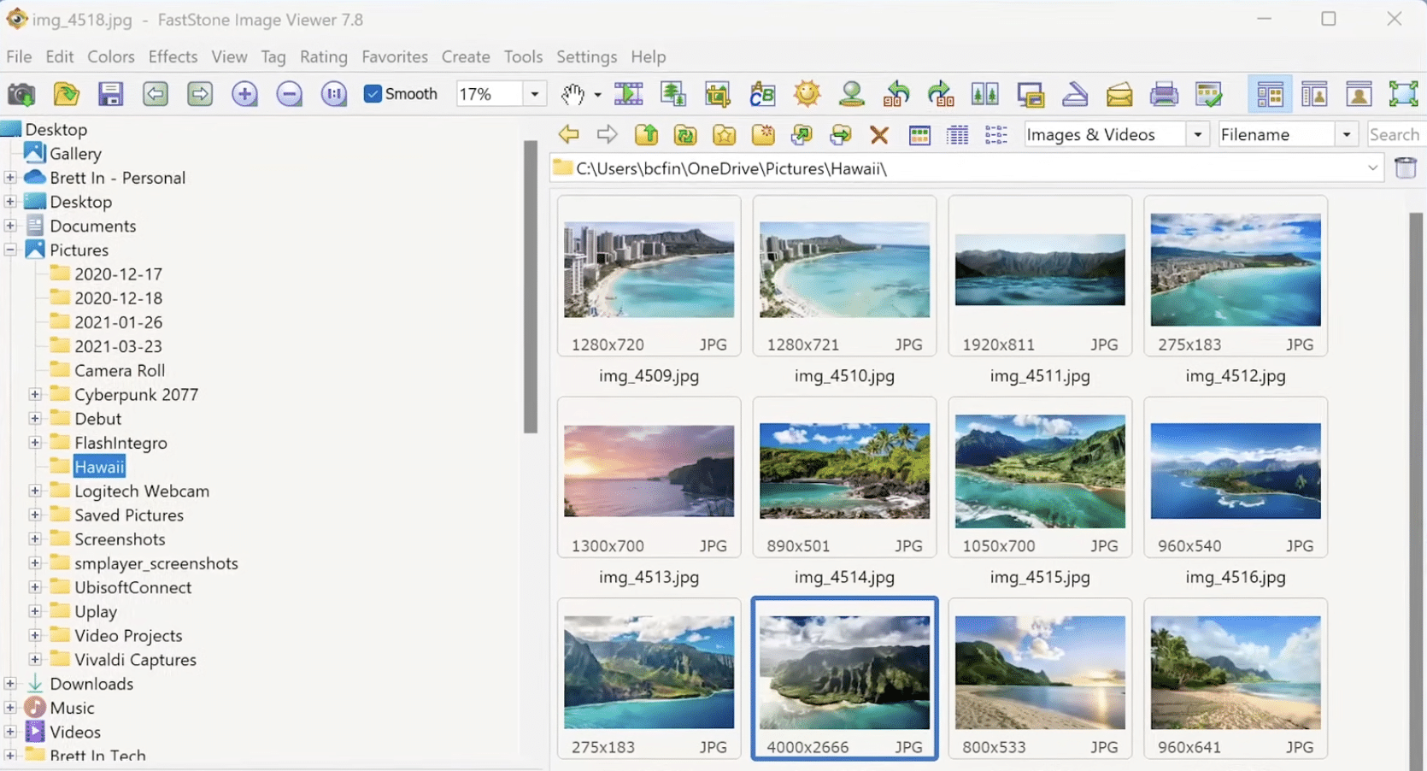Image resolution: width=1427 pixels, height=771 pixels.
Task: Select the Zoom In magnifier
Action: [244, 94]
